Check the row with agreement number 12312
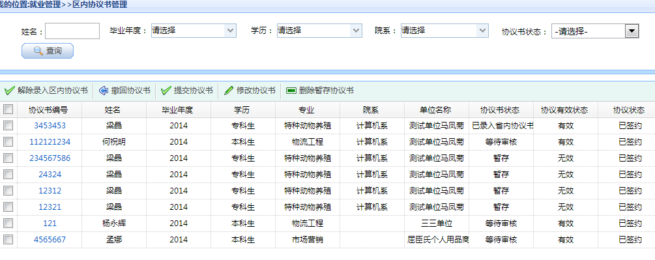Image resolution: width=655 pixels, height=260 pixels. click(x=8, y=191)
